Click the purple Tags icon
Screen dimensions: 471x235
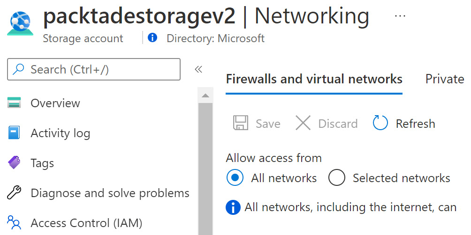coord(15,163)
